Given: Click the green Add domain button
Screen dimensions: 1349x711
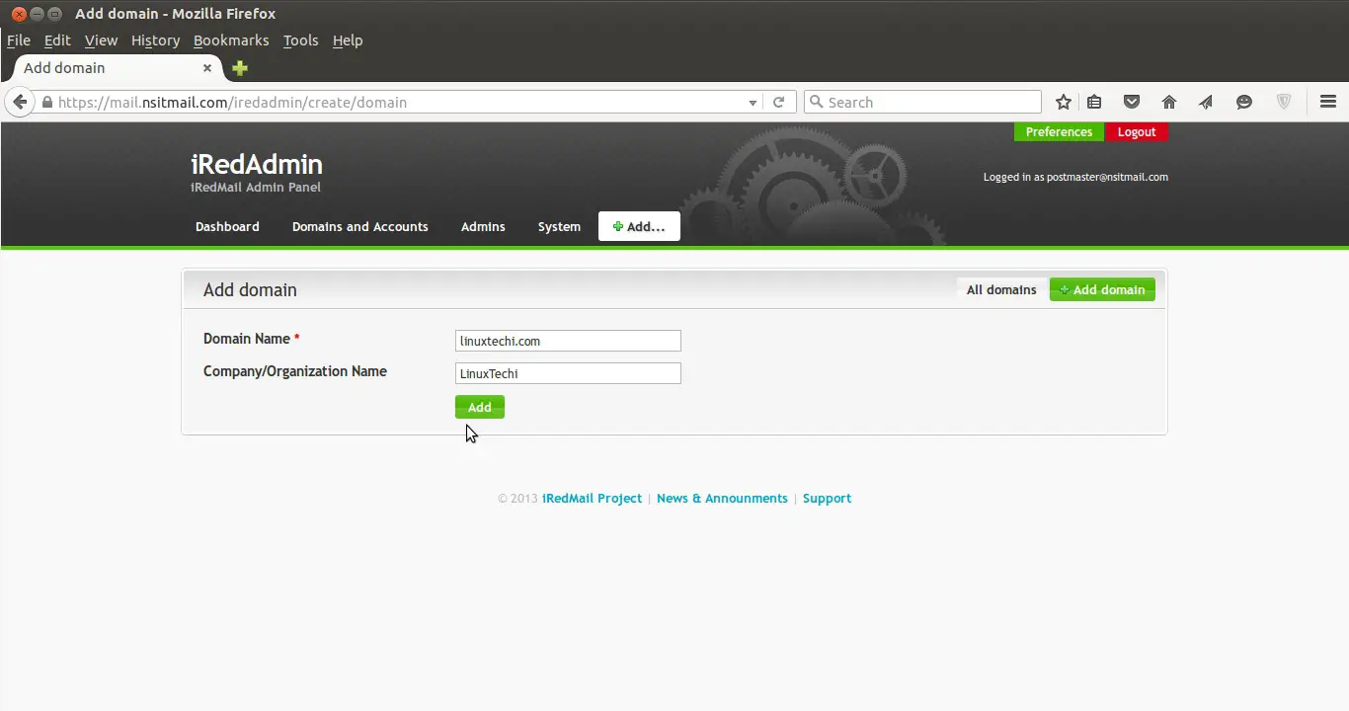Looking at the screenshot, I should pyautogui.click(x=1102, y=289).
